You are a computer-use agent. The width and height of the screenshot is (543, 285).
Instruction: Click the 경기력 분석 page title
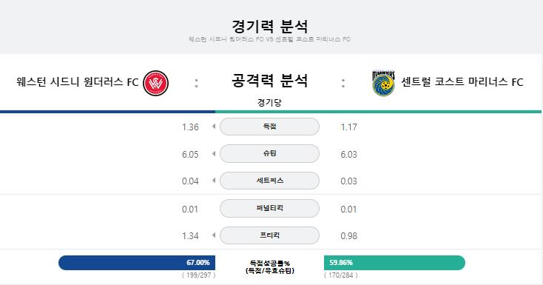click(x=269, y=26)
